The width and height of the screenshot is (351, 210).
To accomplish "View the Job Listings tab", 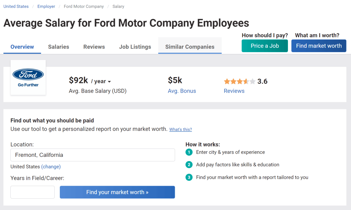I will click(135, 47).
